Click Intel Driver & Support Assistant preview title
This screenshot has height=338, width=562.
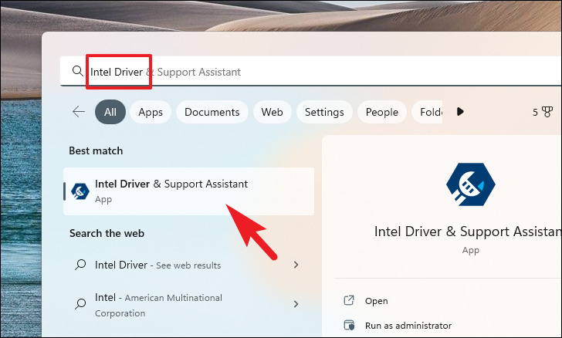click(468, 232)
